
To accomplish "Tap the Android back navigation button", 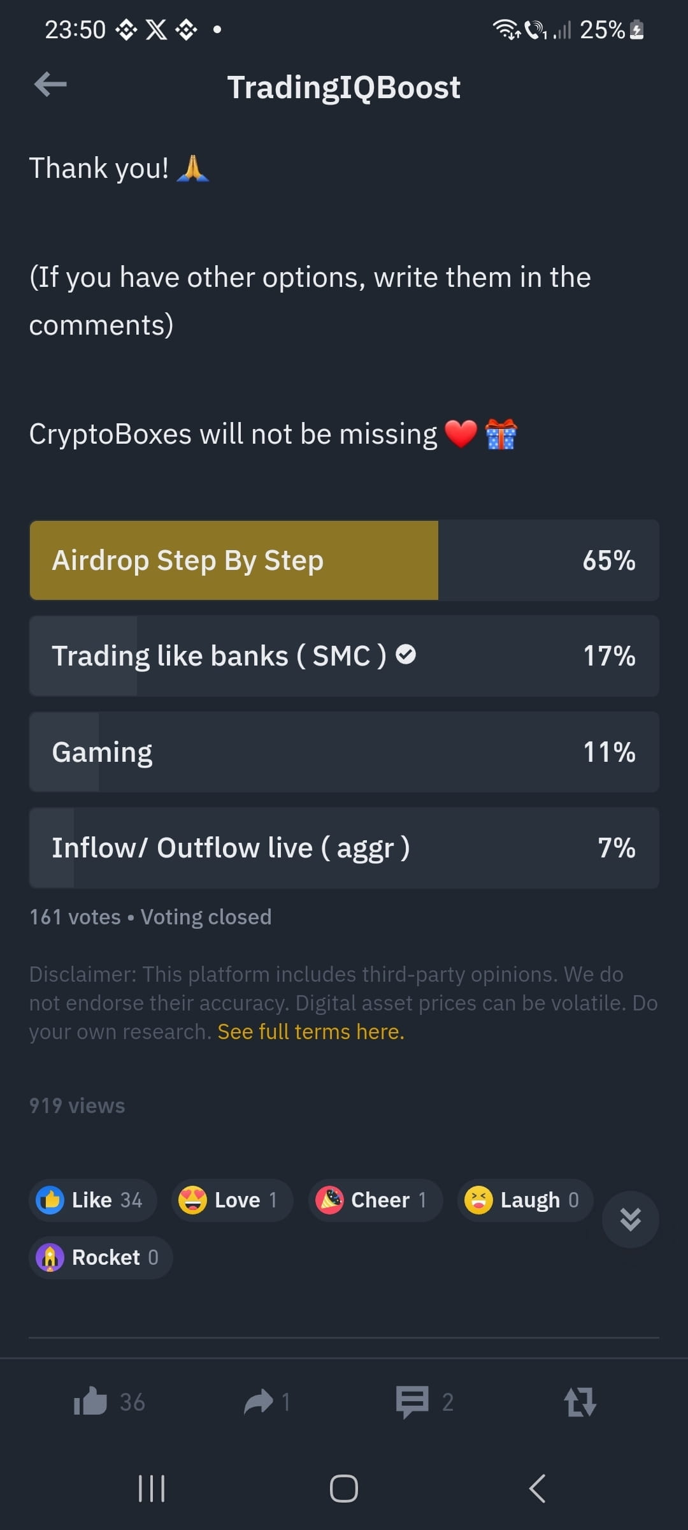I will (537, 1489).
